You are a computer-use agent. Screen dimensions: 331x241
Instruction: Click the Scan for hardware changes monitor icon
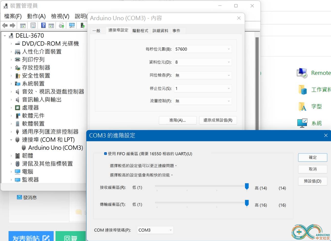[72, 25]
